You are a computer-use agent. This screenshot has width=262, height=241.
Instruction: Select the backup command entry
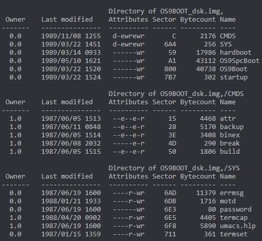[x=232, y=127]
